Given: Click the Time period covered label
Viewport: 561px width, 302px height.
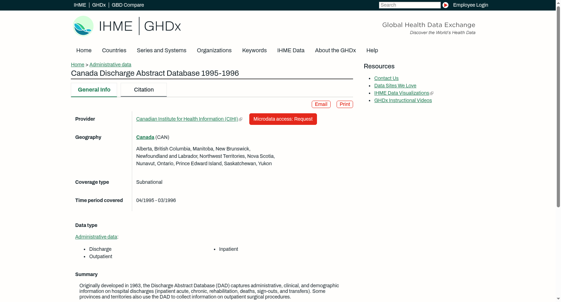Looking at the screenshot, I should 99,201.
